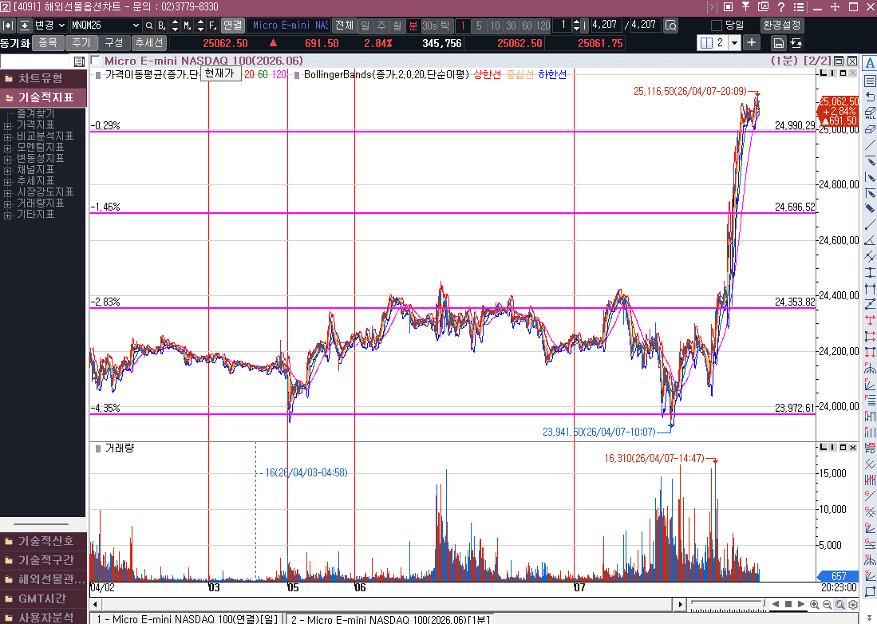Click the erase-all drawings icon
The width and height of the screenshot is (877, 624).
(x=870, y=113)
